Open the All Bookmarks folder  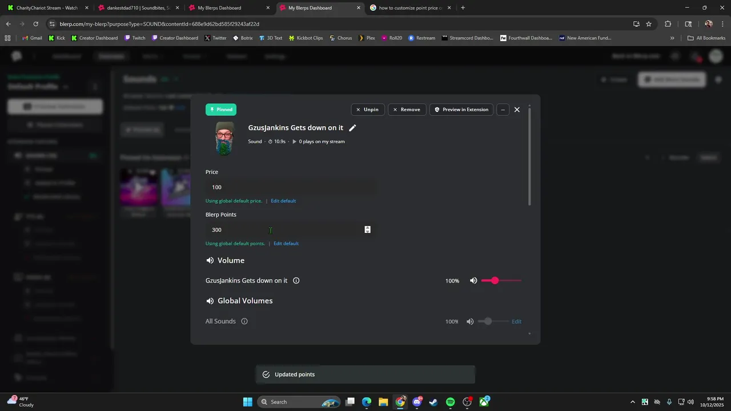[706, 38]
